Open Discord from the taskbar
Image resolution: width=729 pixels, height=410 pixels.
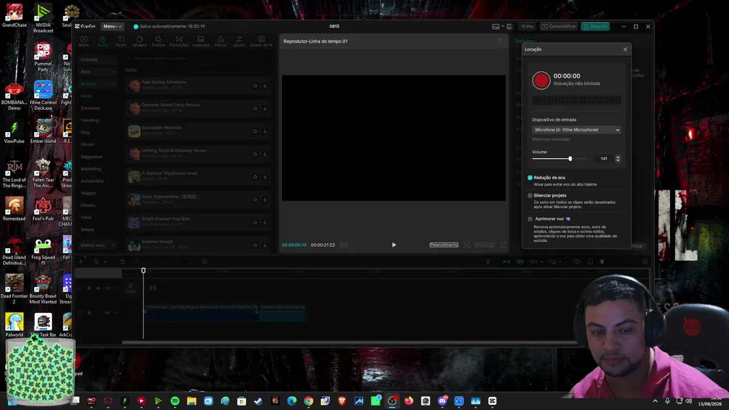(443, 401)
